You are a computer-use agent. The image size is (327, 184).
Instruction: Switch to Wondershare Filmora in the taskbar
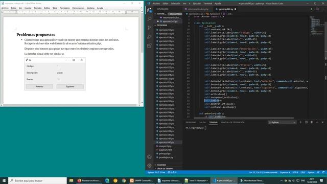tap(251, 180)
